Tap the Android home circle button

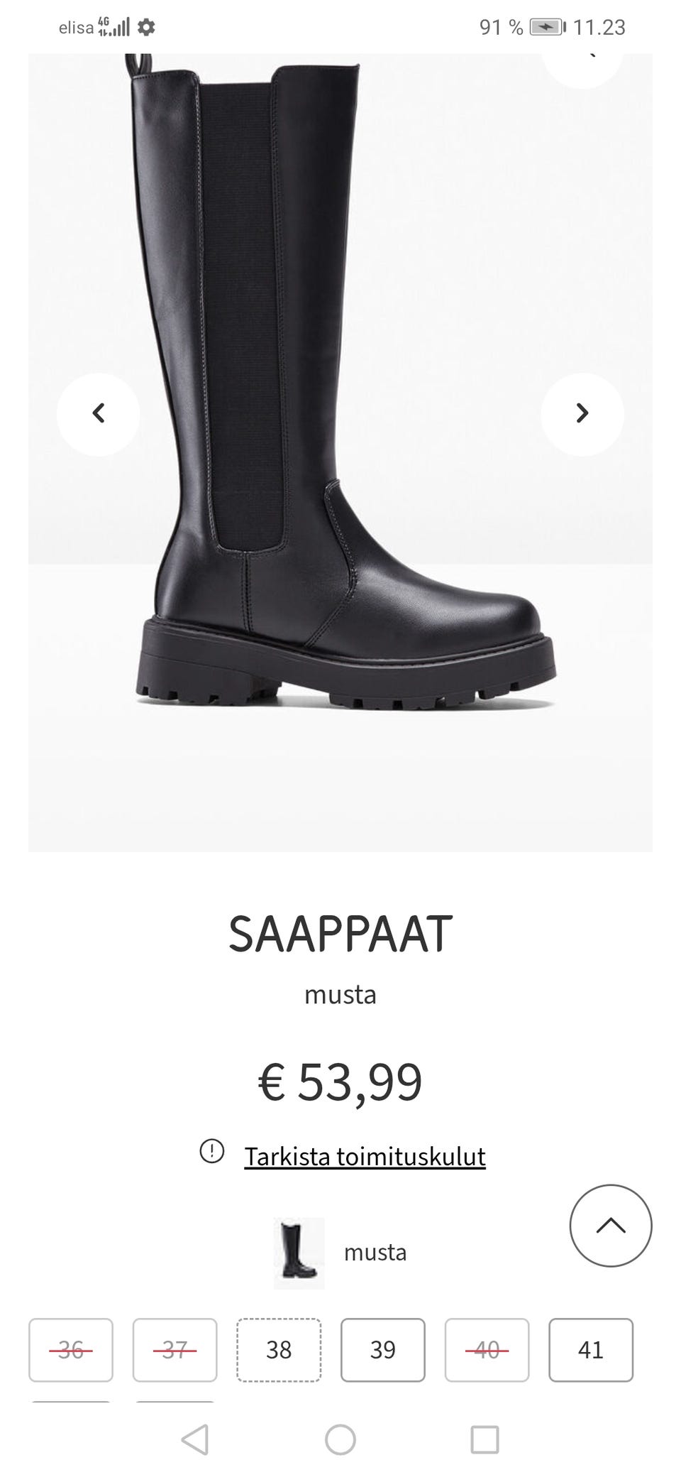(340, 1439)
